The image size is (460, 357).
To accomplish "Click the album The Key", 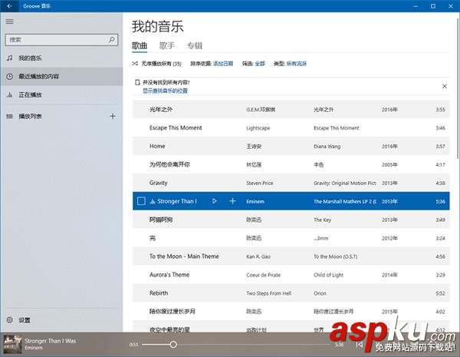I will (x=322, y=220).
